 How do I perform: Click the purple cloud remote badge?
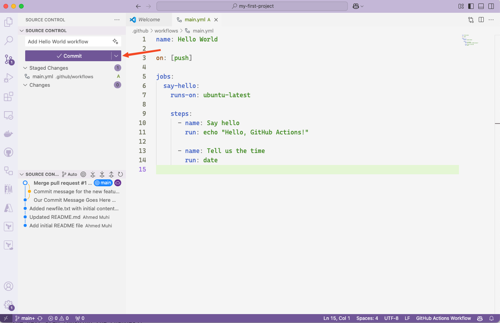point(118,183)
